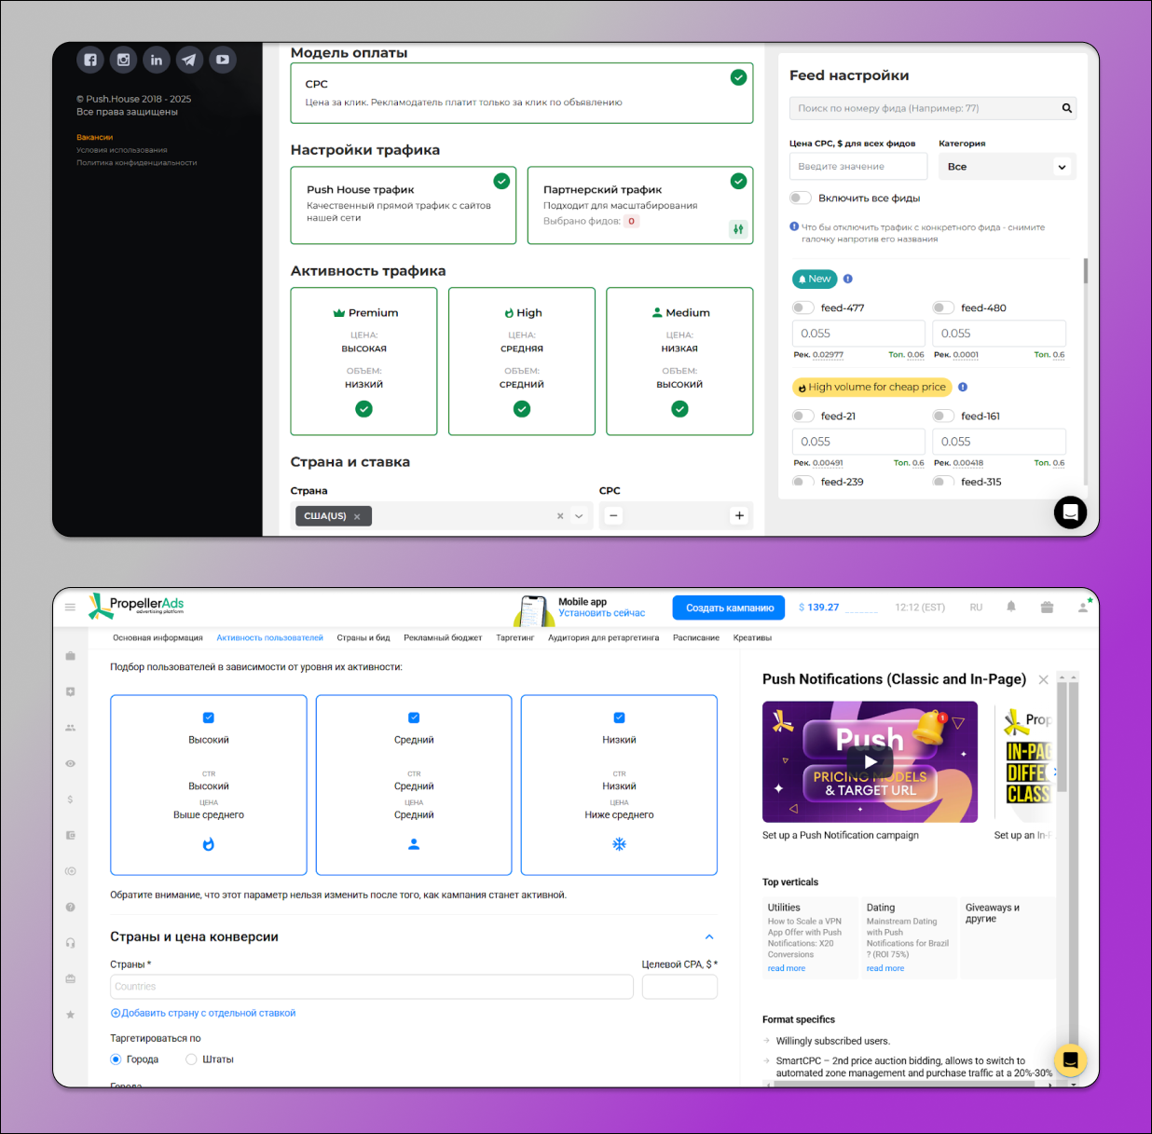Open the YouTube social link icon

coord(223,60)
